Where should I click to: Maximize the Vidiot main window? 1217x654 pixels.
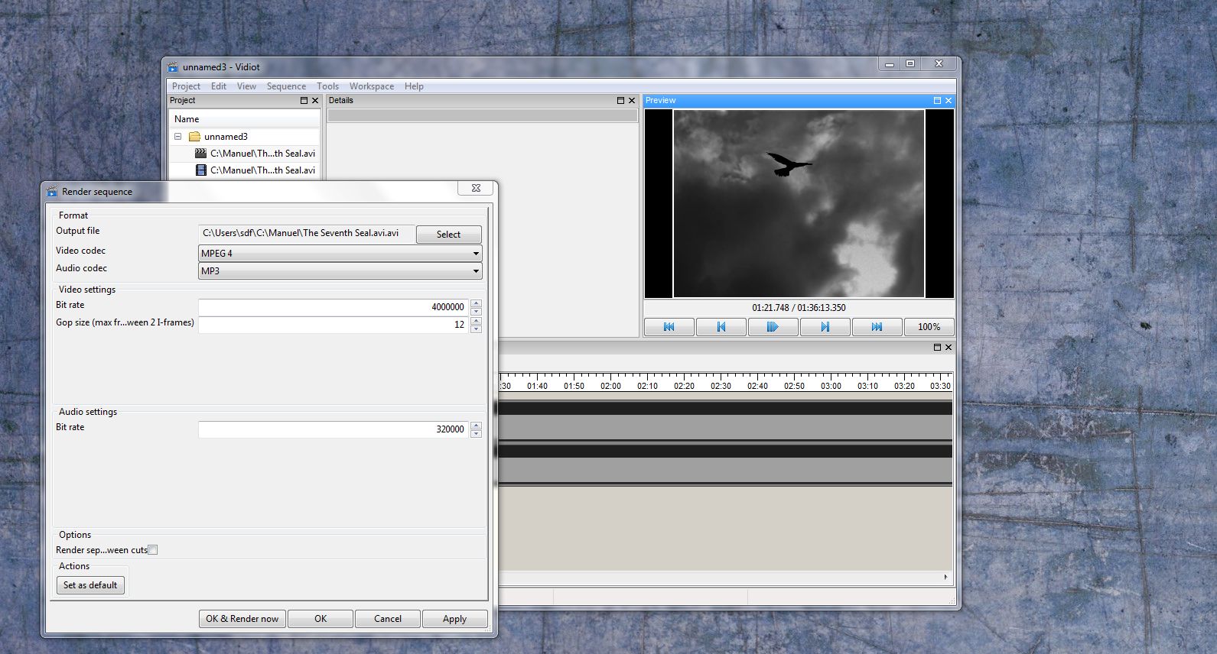click(x=910, y=64)
